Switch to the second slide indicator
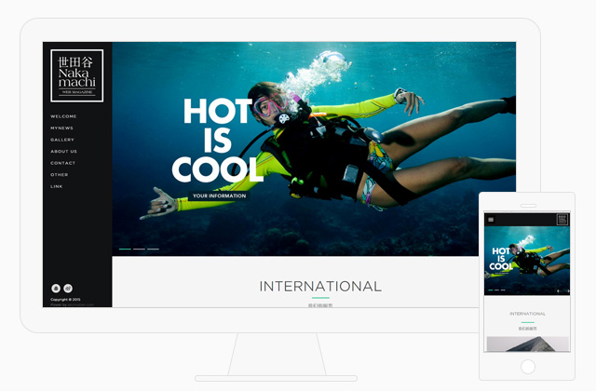596x391 pixels. click(x=139, y=249)
